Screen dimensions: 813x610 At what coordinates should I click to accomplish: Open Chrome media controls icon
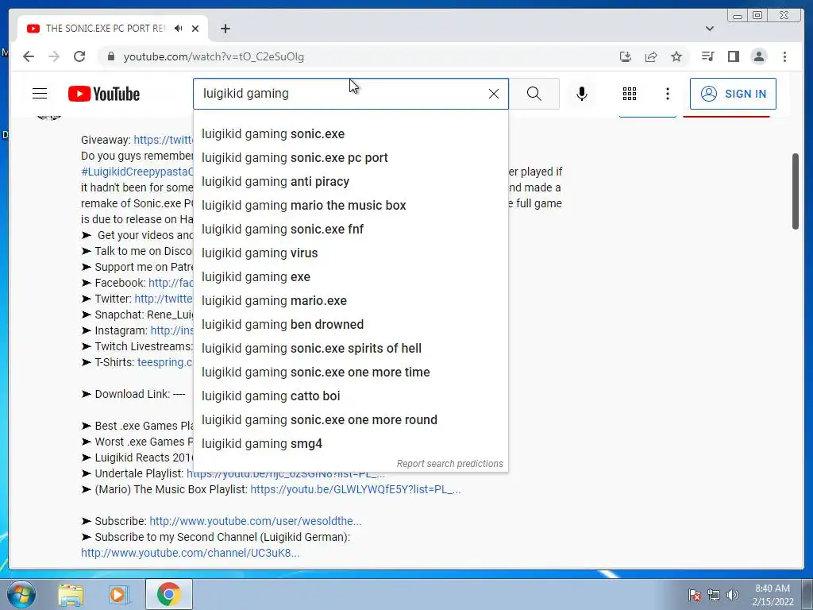707,56
